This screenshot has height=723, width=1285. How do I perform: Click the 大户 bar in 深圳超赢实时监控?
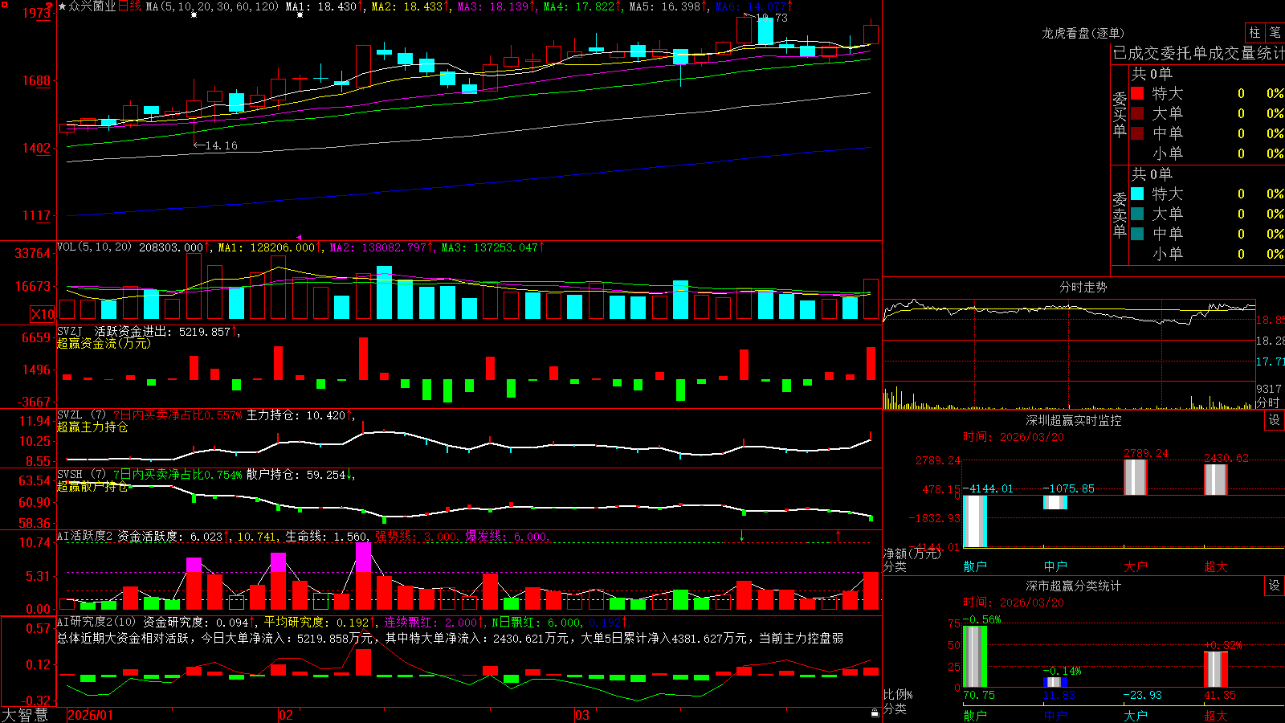[x=1136, y=477]
